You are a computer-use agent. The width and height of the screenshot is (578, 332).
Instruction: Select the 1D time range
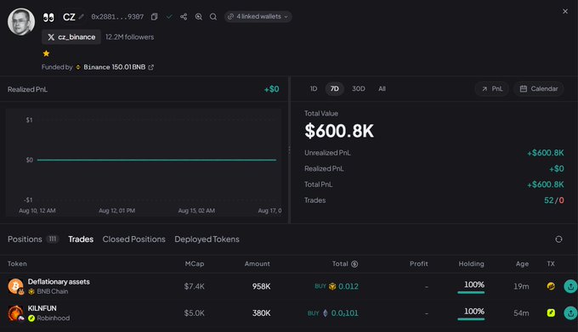314,88
